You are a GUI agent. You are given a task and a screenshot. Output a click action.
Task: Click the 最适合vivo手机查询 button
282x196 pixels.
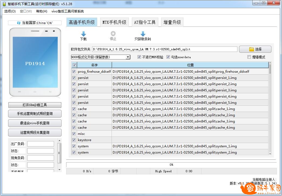click(35, 123)
